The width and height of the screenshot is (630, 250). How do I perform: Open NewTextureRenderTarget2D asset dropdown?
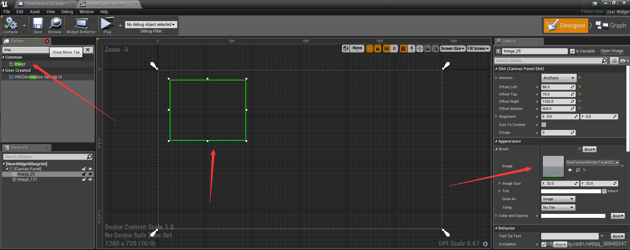click(592, 162)
